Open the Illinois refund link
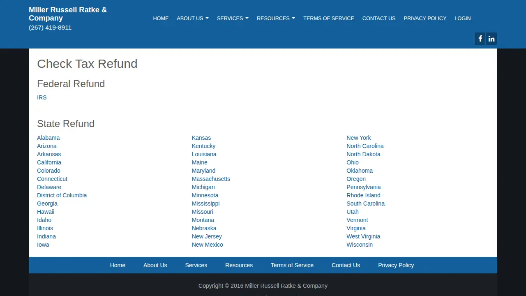The image size is (526, 296). point(45,228)
